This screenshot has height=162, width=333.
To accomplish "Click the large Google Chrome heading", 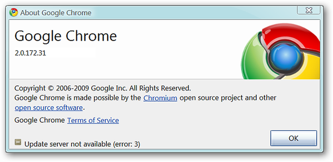I will point(66,36).
